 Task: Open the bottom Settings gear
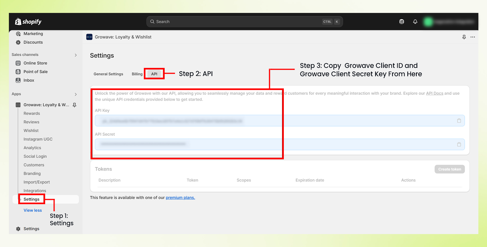(x=18, y=229)
